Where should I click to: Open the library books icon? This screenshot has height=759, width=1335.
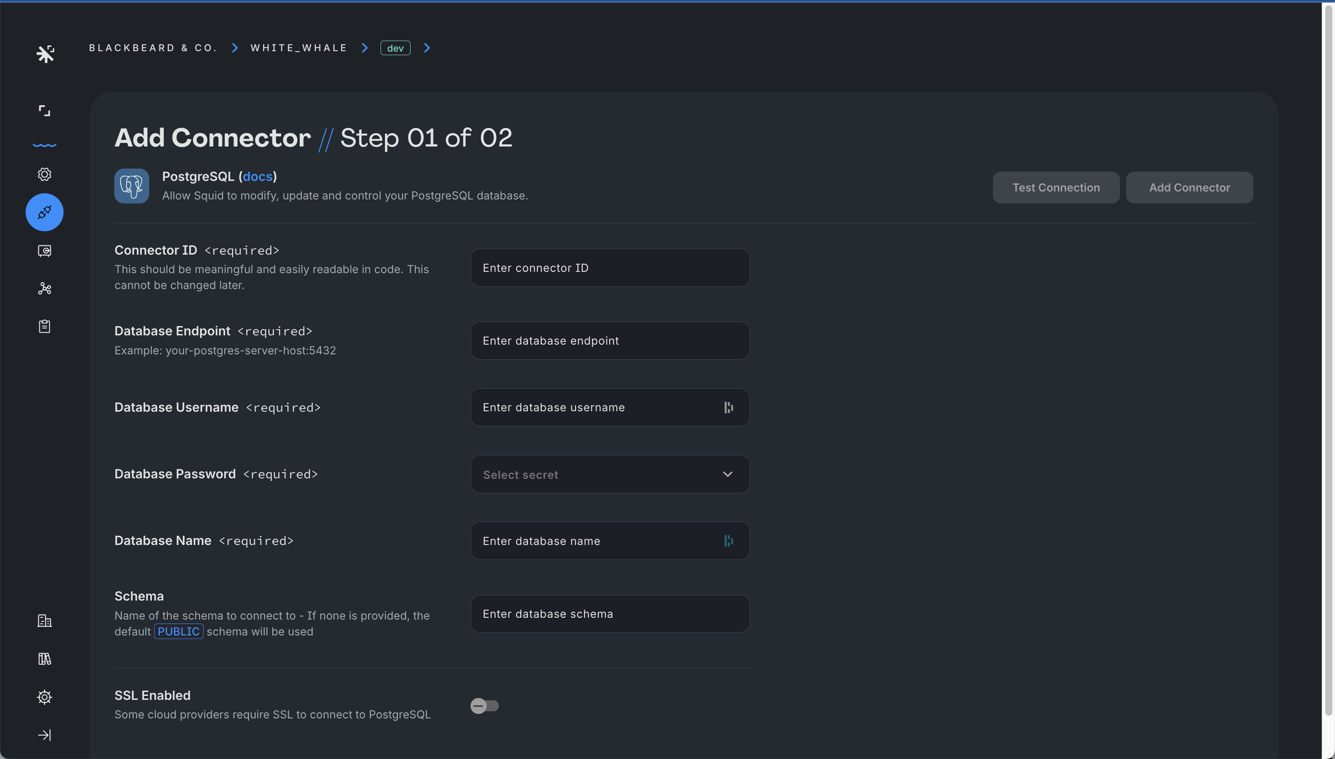click(44, 658)
